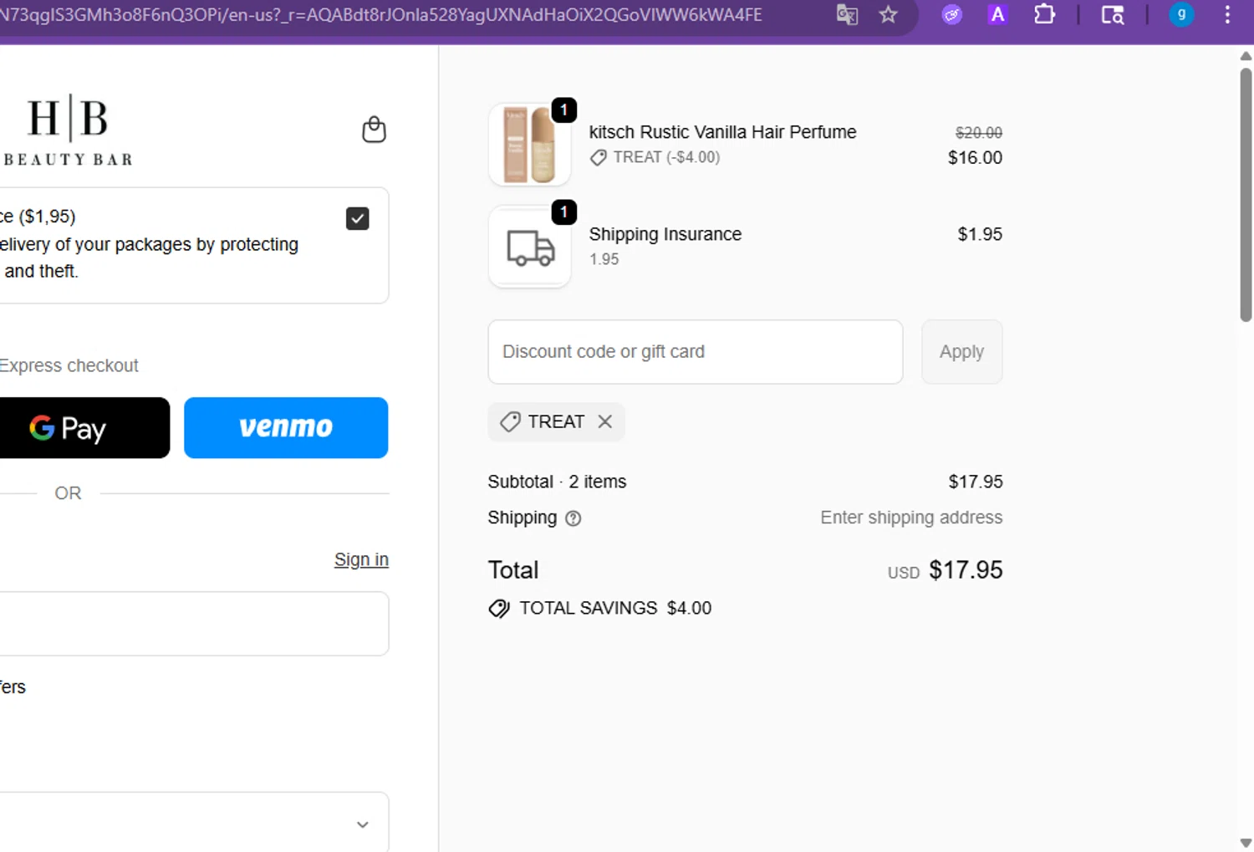Screen dimensions: 1254x852
Task: Click the scrollbar up arrow
Action: click(1246, 56)
